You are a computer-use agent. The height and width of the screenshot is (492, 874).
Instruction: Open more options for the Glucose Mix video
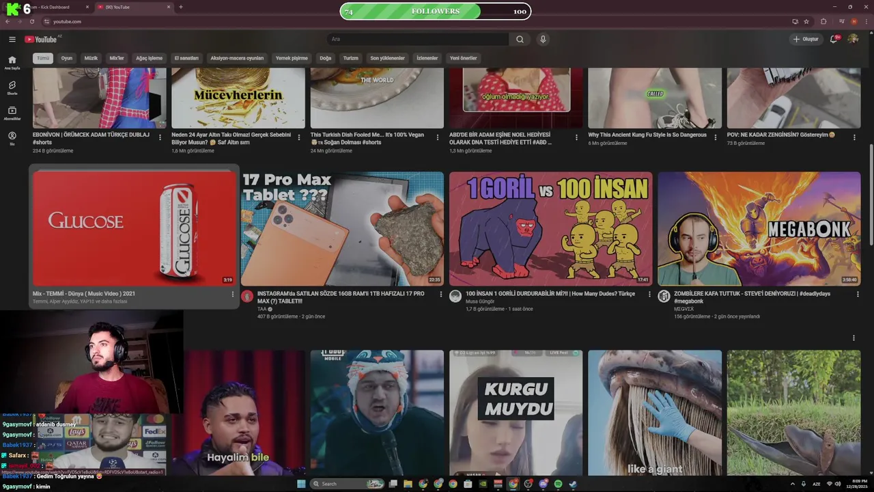[x=232, y=295]
